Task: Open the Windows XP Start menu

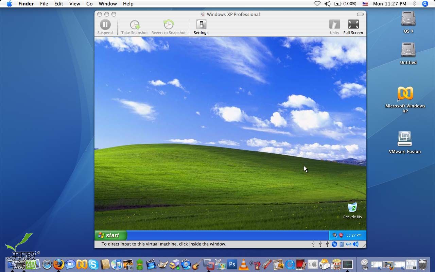Action: tap(111, 235)
